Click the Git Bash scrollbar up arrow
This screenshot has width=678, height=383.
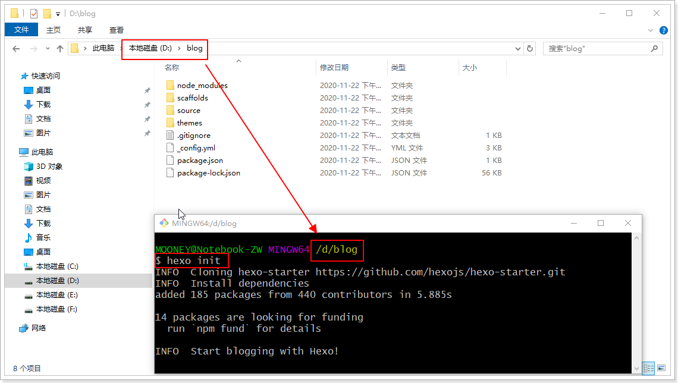click(x=636, y=238)
